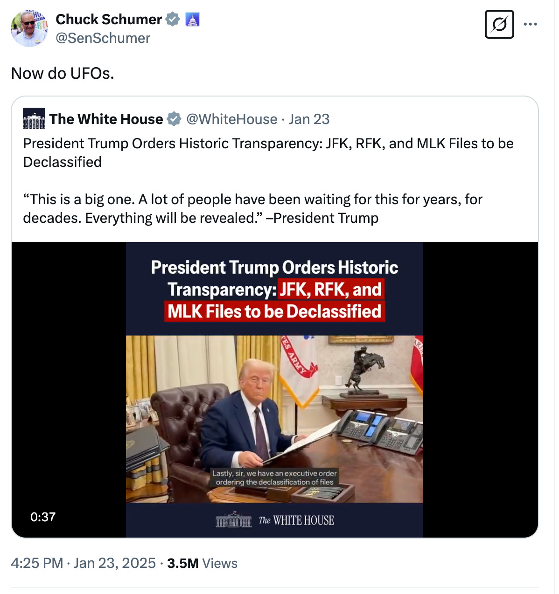Open Chuck Schumer display name link
Image resolution: width=559 pixels, height=594 pixels.
point(109,20)
